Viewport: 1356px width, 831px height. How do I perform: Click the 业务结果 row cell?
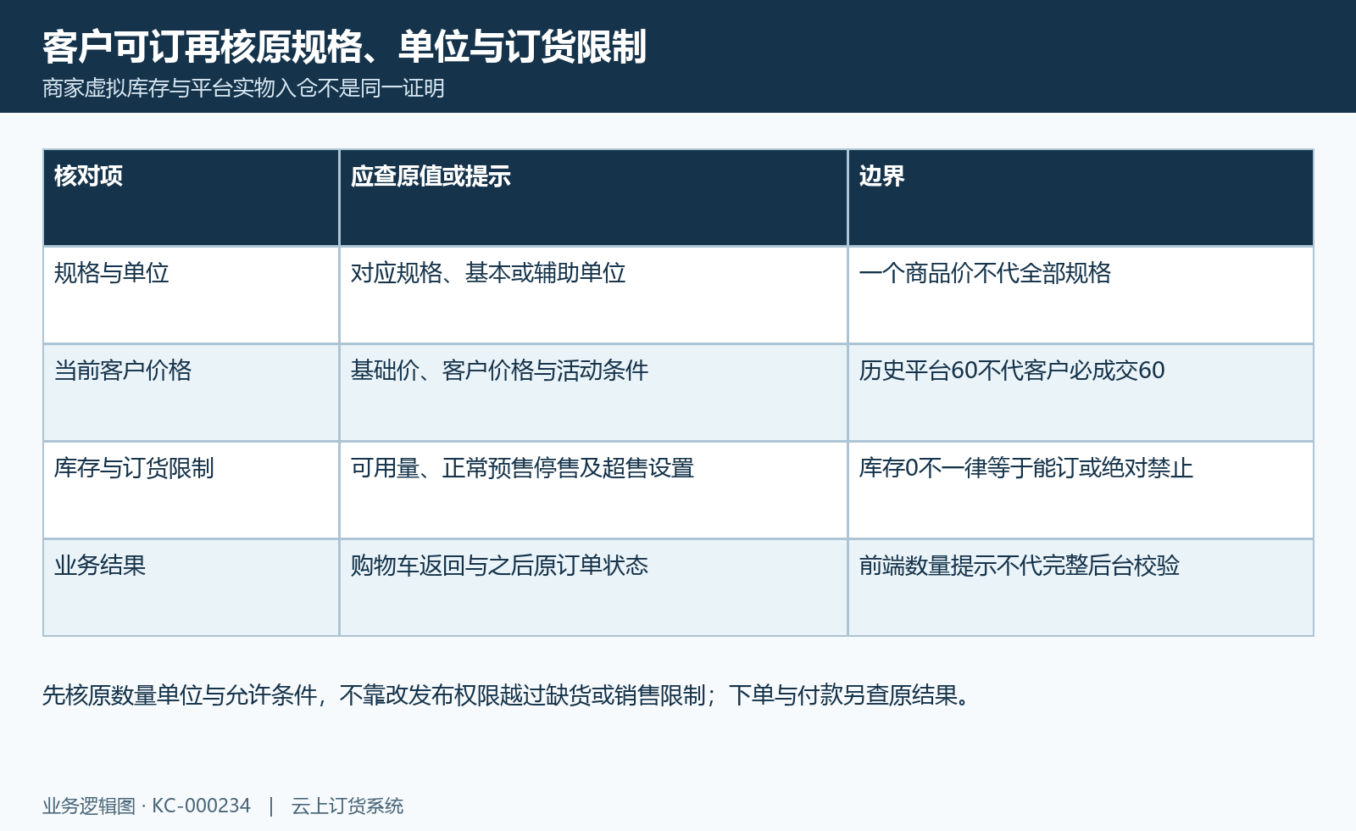(x=192, y=588)
